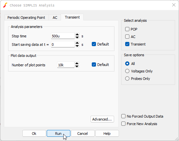
Task: Click the Run button
Action: coord(58,134)
